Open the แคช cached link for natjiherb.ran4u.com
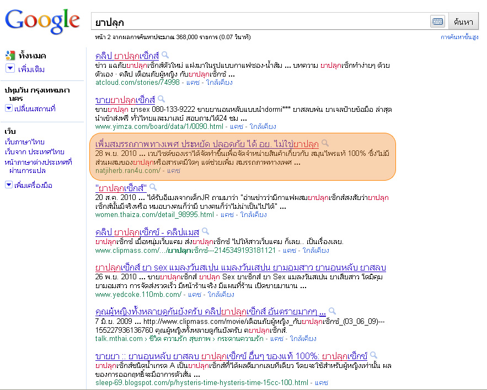The height and width of the screenshot is (390, 487). click(x=173, y=170)
